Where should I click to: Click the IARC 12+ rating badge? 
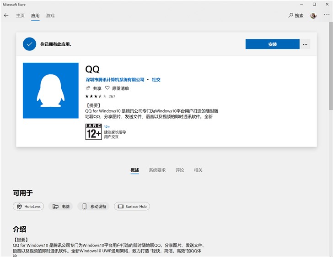tap(93, 131)
